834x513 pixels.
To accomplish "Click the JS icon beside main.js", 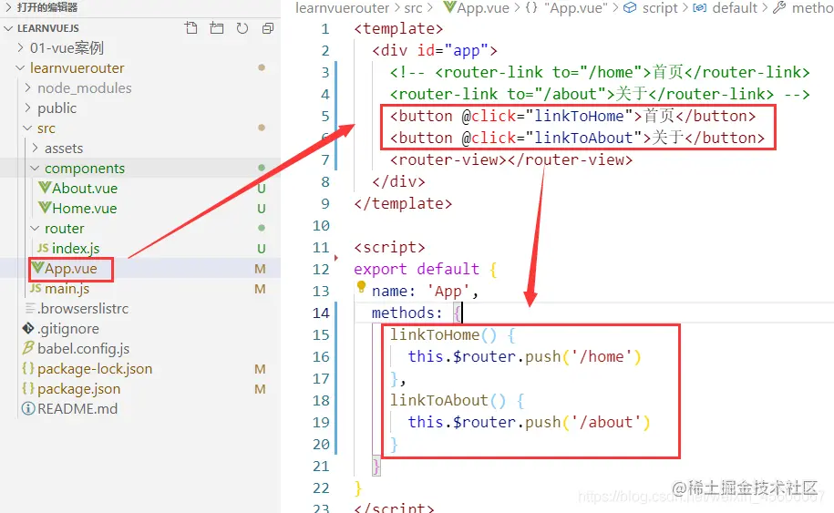I will point(36,288).
